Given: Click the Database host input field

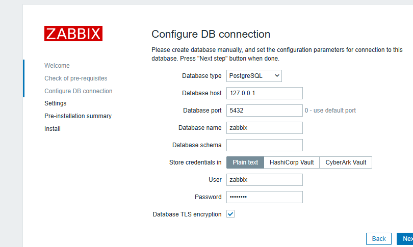Looking at the screenshot, I should click(265, 93).
